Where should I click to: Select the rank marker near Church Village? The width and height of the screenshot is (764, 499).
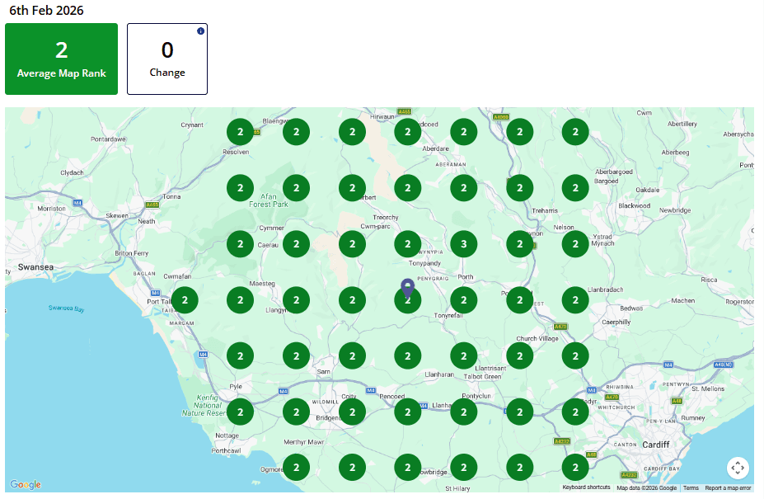click(519, 356)
